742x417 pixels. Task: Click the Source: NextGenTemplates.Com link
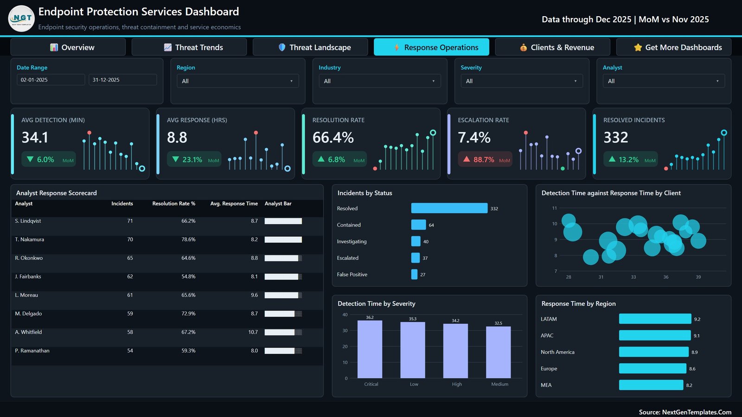(685, 412)
